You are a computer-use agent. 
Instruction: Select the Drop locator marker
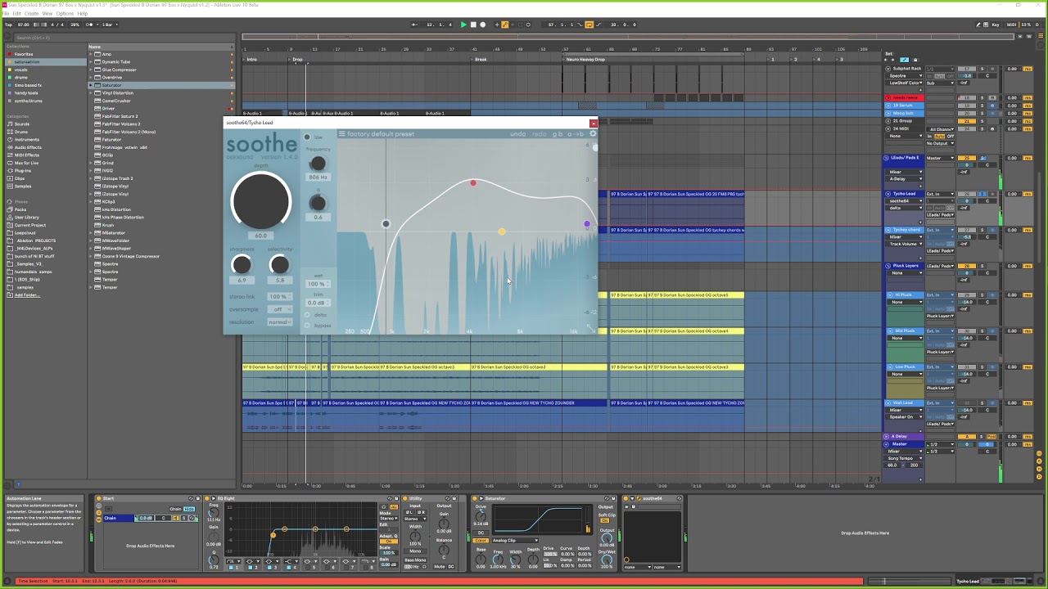click(297, 60)
